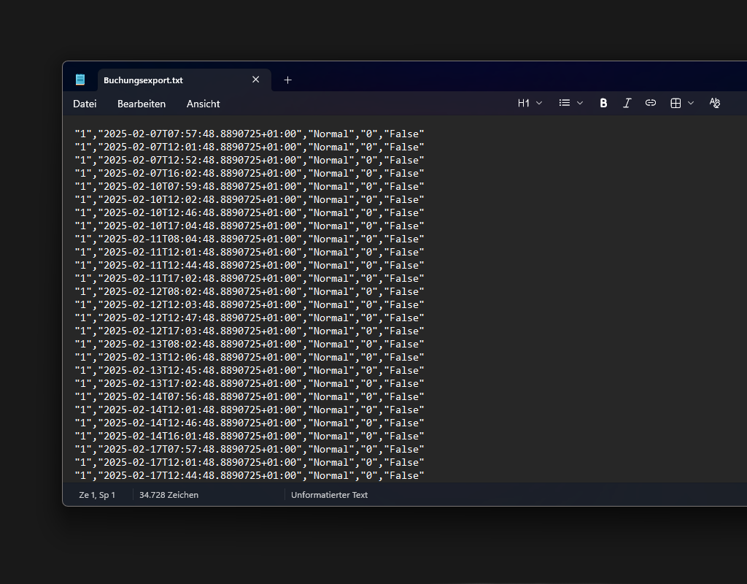The width and height of the screenshot is (747, 584).
Task: Click the table grid icon
Action: click(x=676, y=104)
